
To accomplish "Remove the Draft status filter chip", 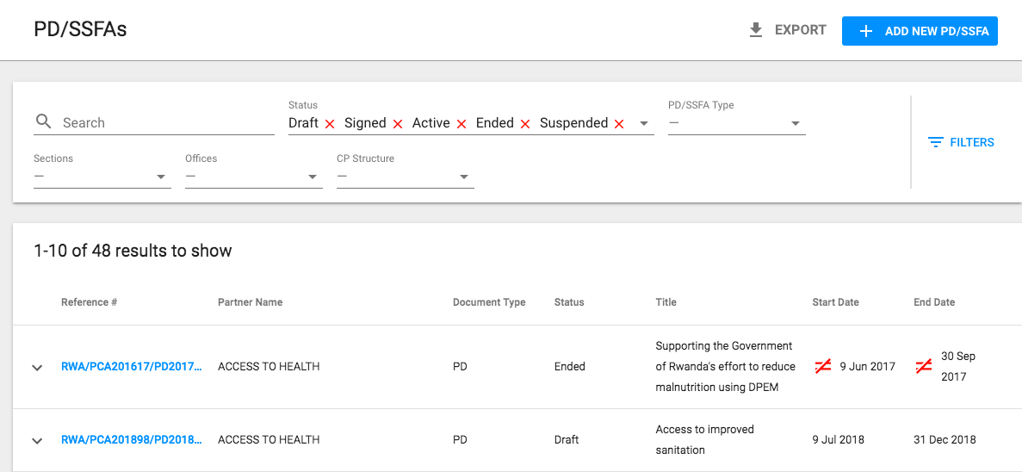I will tap(330, 124).
